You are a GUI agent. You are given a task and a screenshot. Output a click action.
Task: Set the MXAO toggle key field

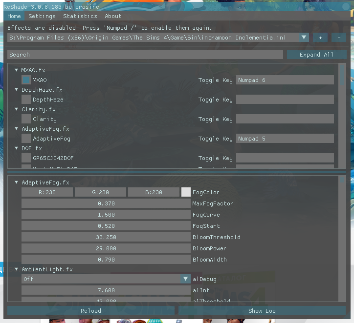[285, 80]
